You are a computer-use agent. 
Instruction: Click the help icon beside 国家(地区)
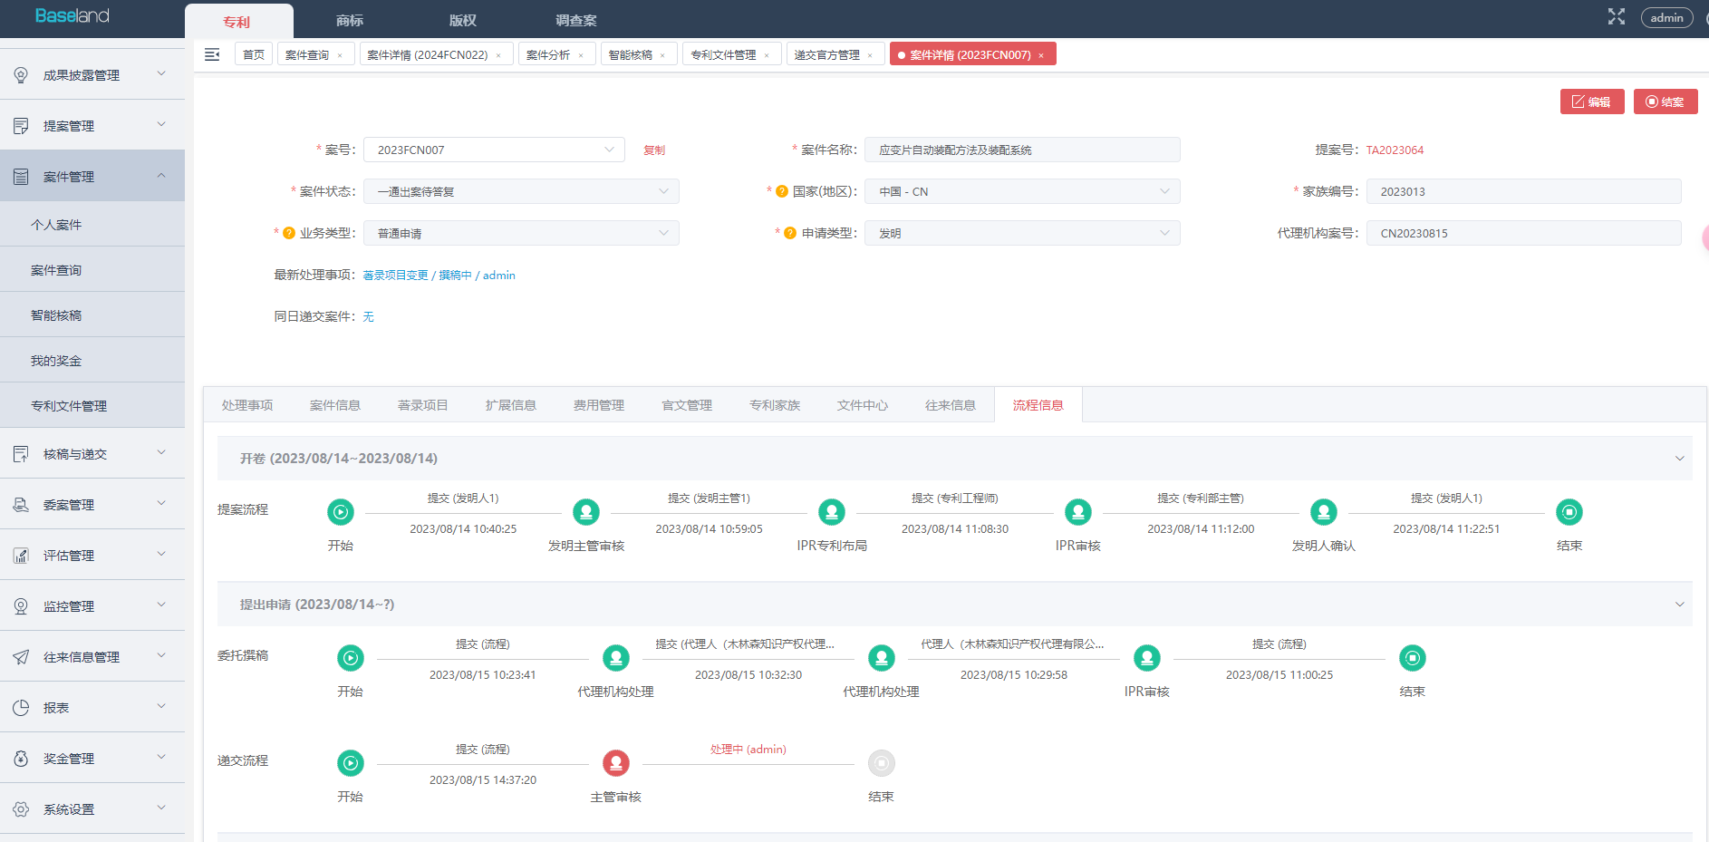(x=782, y=191)
